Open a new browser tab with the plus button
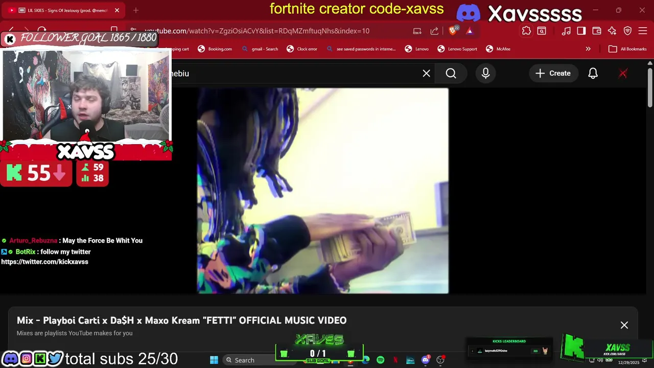 point(136,10)
